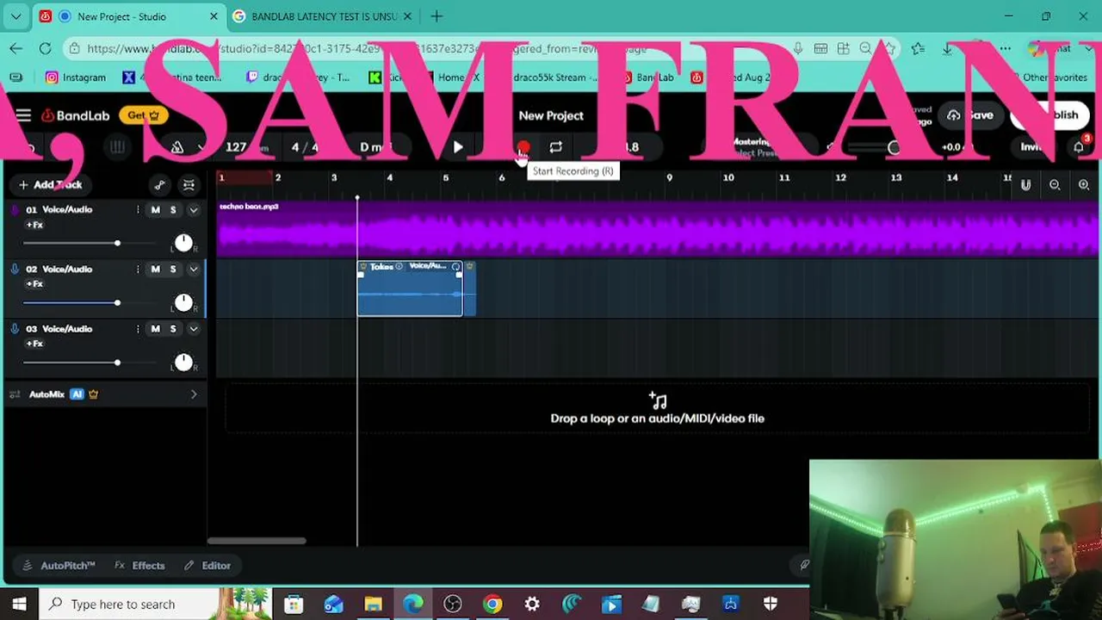Image resolution: width=1102 pixels, height=620 pixels.
Task: Arm track 03 Voice/Audio microphone
Action: point(15,328)
